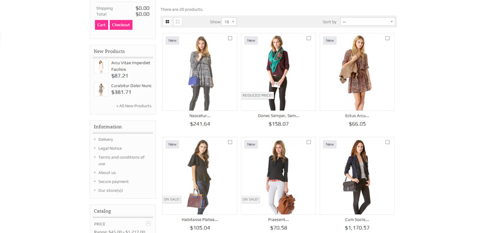Click the $1,170.57 price text
The height and width of the screenshot is (233, 486).
point(357,228)
